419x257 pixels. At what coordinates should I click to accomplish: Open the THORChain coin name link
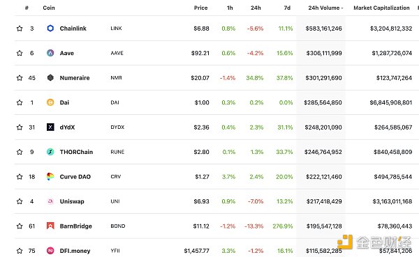point(76,152)
